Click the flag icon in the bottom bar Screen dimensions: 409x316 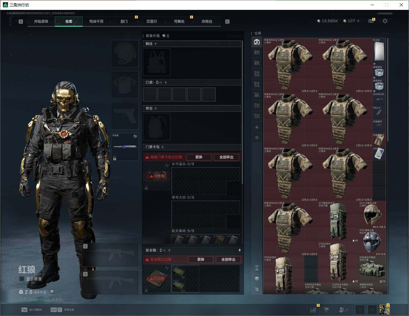[x=326, y=310]
